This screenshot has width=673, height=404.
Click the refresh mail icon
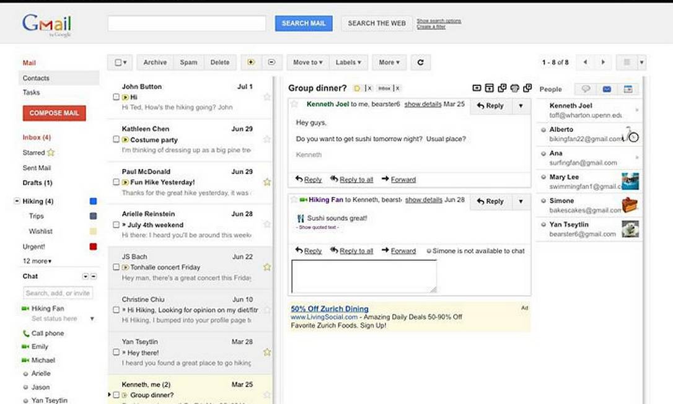421,63
